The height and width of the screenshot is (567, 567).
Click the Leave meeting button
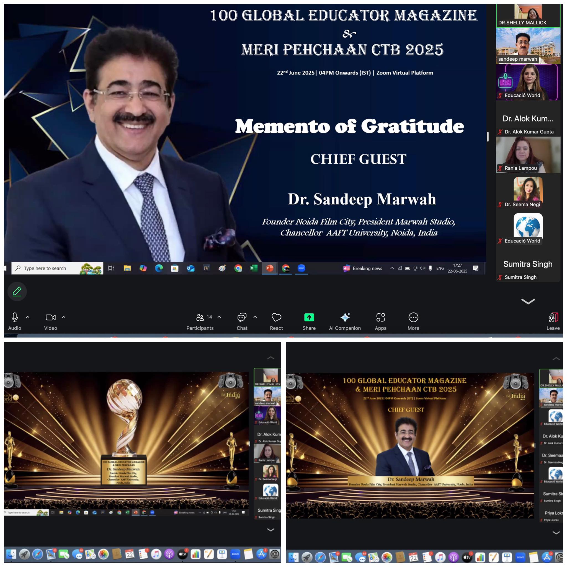click(x=553, y=318)
